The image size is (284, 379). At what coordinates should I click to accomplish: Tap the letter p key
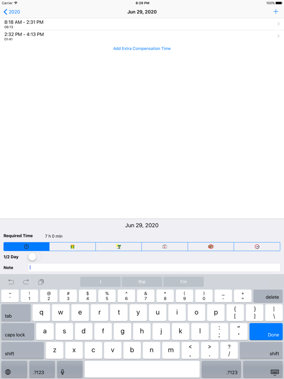pyautogui.click(x=216, y=313)
